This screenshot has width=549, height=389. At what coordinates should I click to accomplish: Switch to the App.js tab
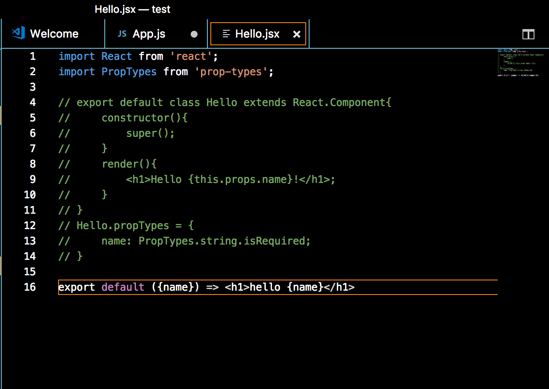148,33
